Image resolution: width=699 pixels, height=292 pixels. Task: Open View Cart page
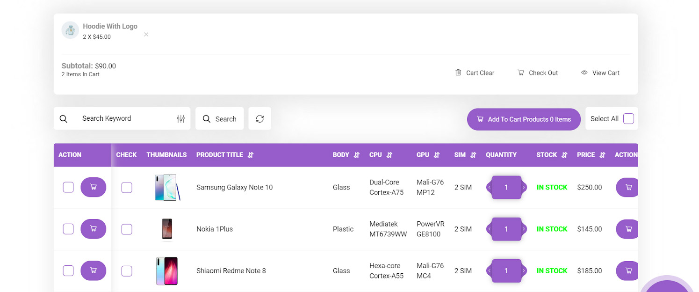coord(600,73)
